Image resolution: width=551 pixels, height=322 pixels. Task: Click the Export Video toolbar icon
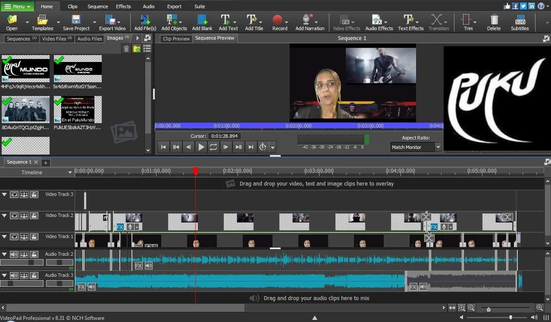pyautogui.click(x=111, y=20)
